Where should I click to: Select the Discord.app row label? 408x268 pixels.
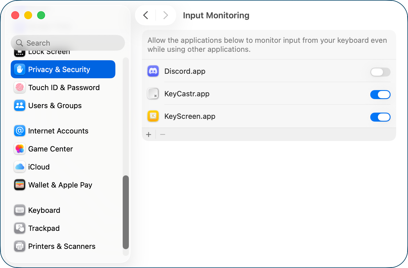point(185,71)
